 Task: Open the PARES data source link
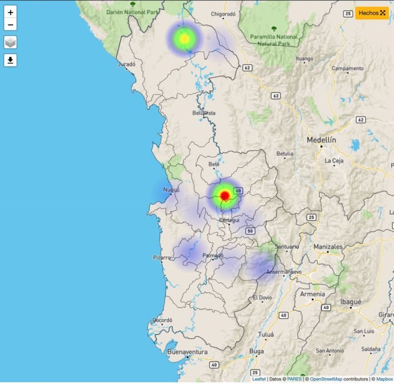coord(294,379)
